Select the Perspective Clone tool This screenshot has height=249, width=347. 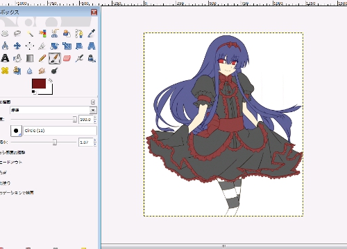pos(17,71)
